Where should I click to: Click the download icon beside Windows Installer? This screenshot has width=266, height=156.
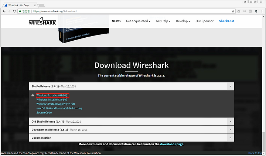[x=33, y=95]
